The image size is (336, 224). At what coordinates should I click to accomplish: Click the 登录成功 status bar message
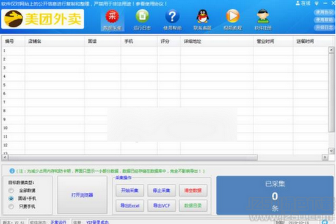98,222
